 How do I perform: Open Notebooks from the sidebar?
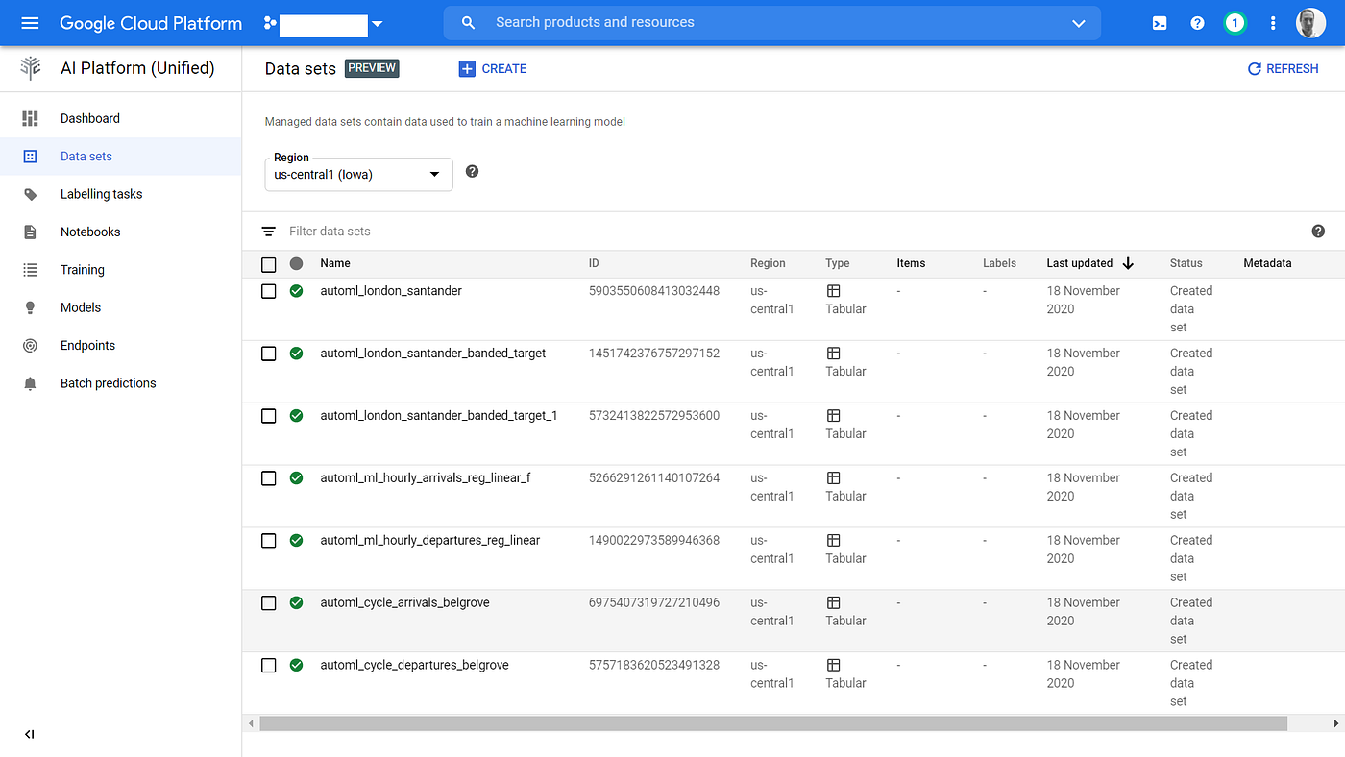(90, 231)
